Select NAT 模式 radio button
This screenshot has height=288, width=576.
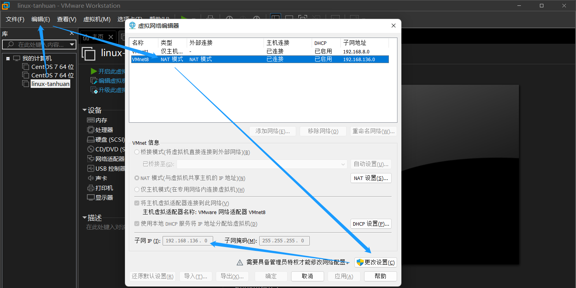point(137,178)
